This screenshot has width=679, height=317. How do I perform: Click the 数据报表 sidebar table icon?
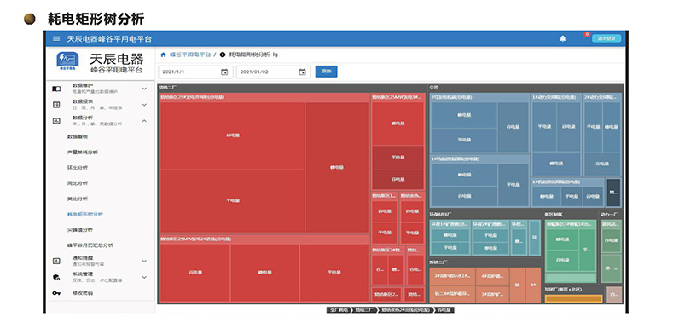point(56,105)
